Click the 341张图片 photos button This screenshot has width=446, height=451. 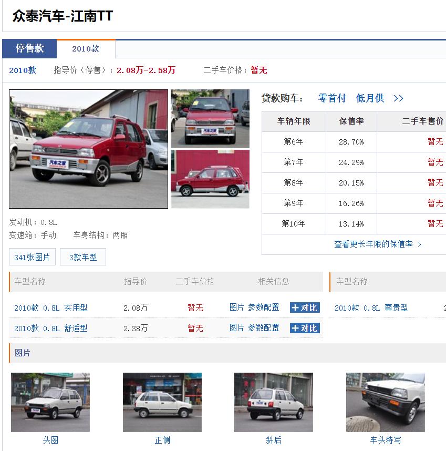click(x=32, y=257)
